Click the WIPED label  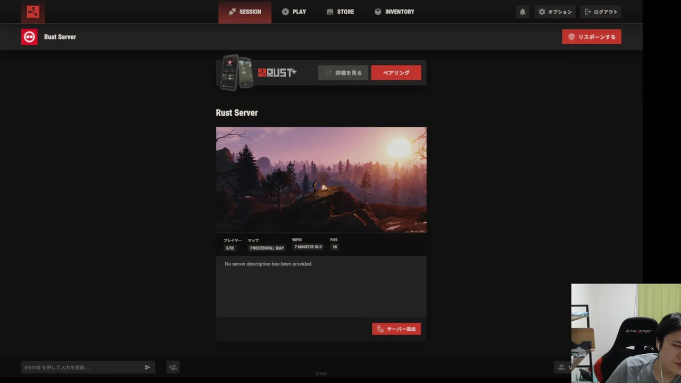coord(297,240)
